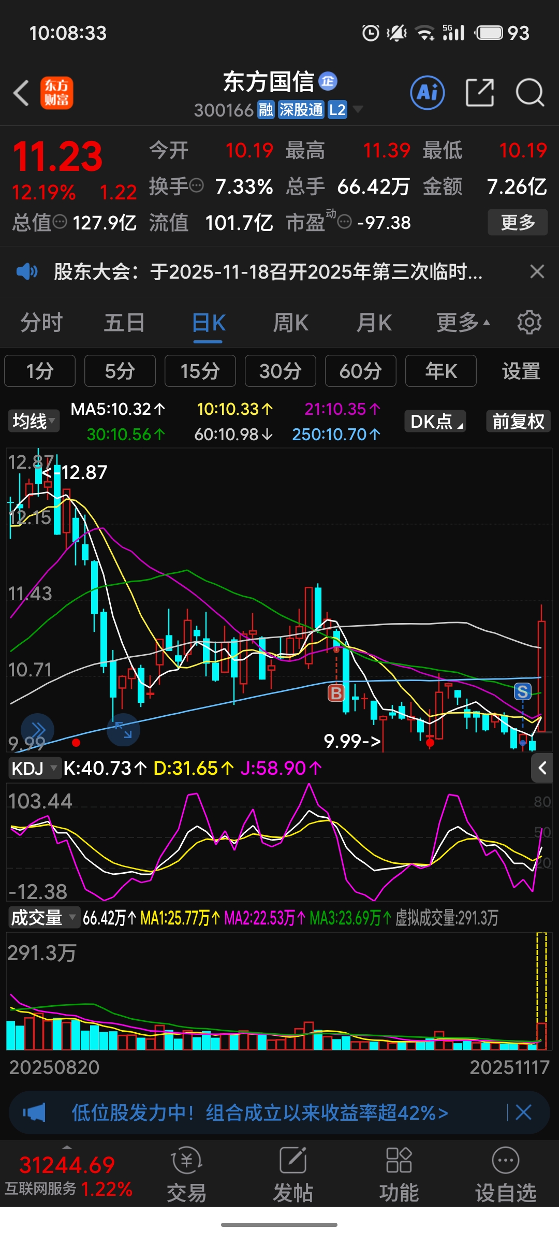The image size is (559, 1243).
Task: Switch to the 五日 tab
Action: click(124, 323)
